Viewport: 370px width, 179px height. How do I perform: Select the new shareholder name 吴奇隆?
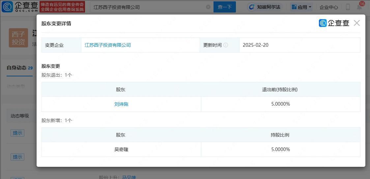pyautogui.click(x=121, y=149)
